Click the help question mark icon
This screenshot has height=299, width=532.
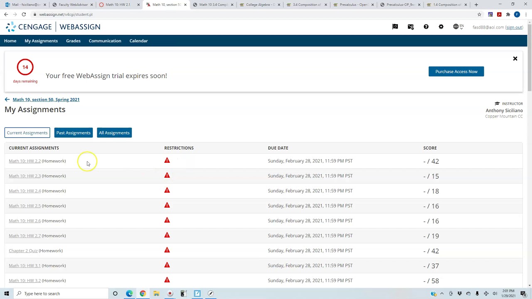[426, 27]
